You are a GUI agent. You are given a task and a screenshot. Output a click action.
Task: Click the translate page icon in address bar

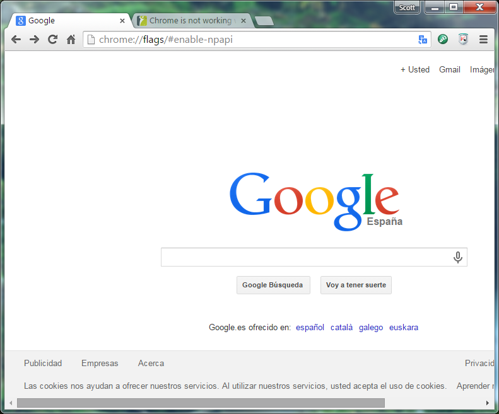coord(423,39)
